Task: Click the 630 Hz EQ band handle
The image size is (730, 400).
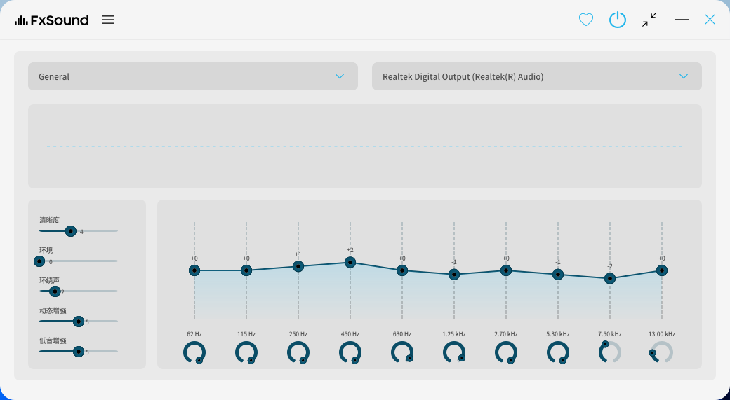Action: click(x=402, y=270)
